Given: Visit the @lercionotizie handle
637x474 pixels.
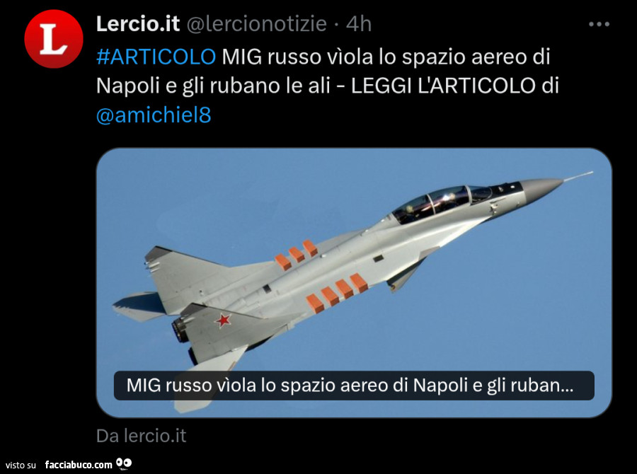Looking at the screenshot, I should [x=256, y=24].
